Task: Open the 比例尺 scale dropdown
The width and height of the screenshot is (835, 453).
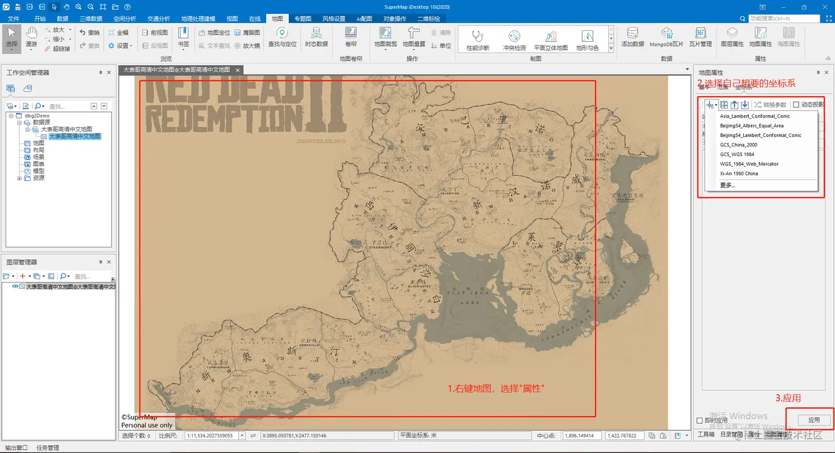Action: [242, 435]
